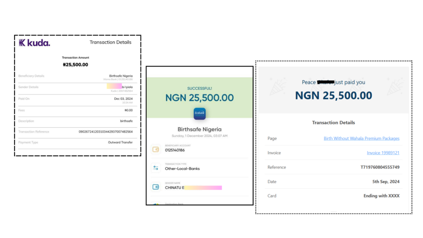Click reference number T719760804555749
423x238 pixels.
(380, 167)
